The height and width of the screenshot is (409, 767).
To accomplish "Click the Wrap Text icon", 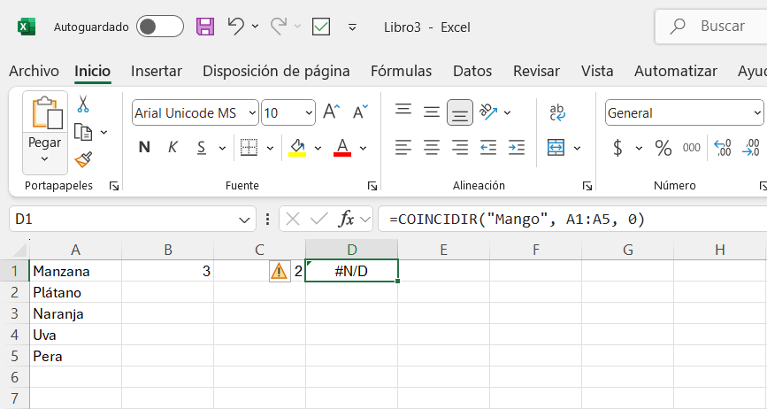I will point(557,112).
